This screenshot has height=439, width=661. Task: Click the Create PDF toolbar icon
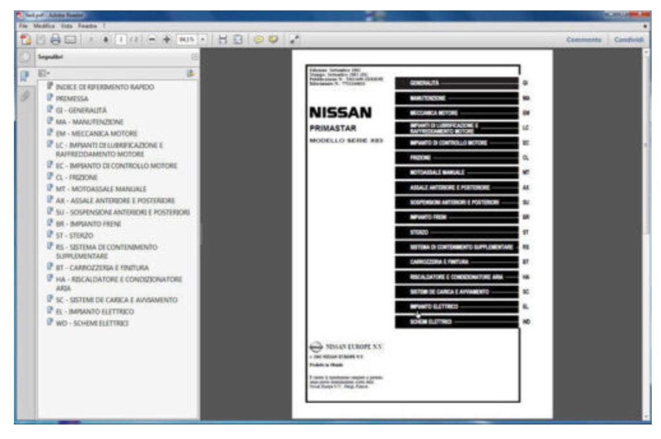pos(26,39)
